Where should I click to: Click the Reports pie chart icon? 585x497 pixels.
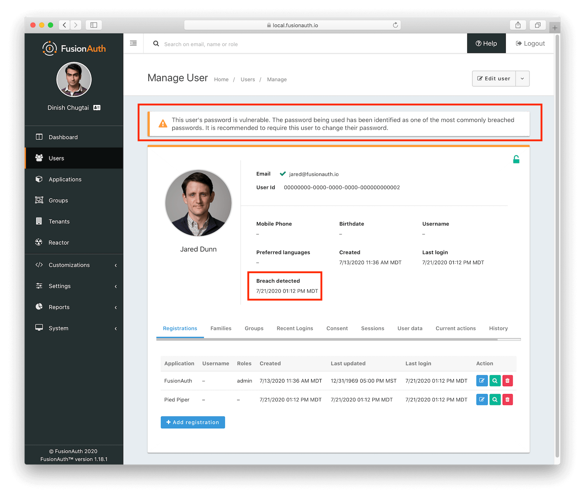pyautogui.click(x=39, y=307)
